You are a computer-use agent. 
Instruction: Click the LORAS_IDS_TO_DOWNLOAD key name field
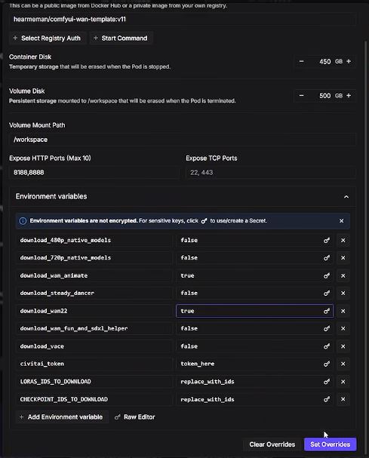94,382
